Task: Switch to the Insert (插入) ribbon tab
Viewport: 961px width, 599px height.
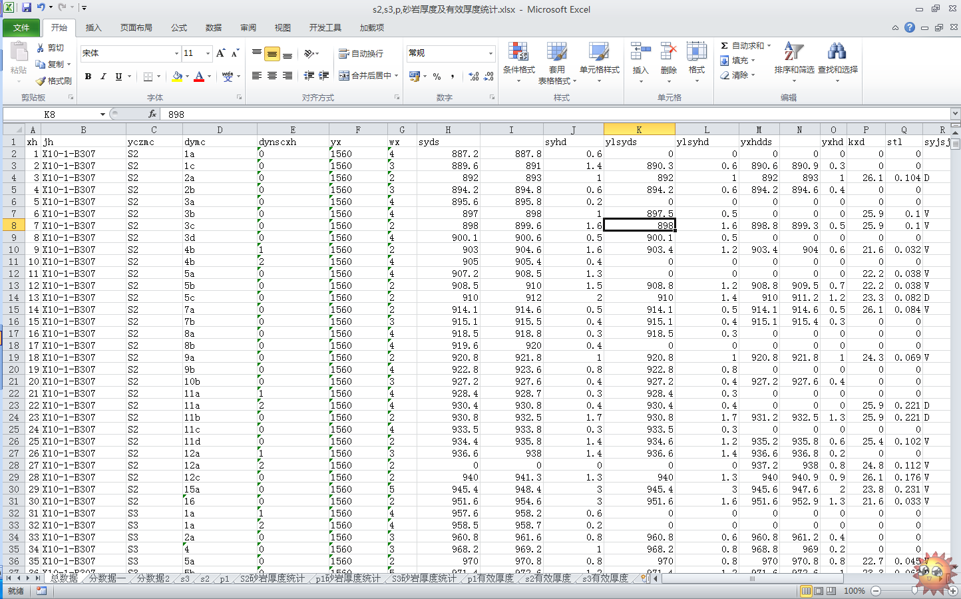Action: 94,28
